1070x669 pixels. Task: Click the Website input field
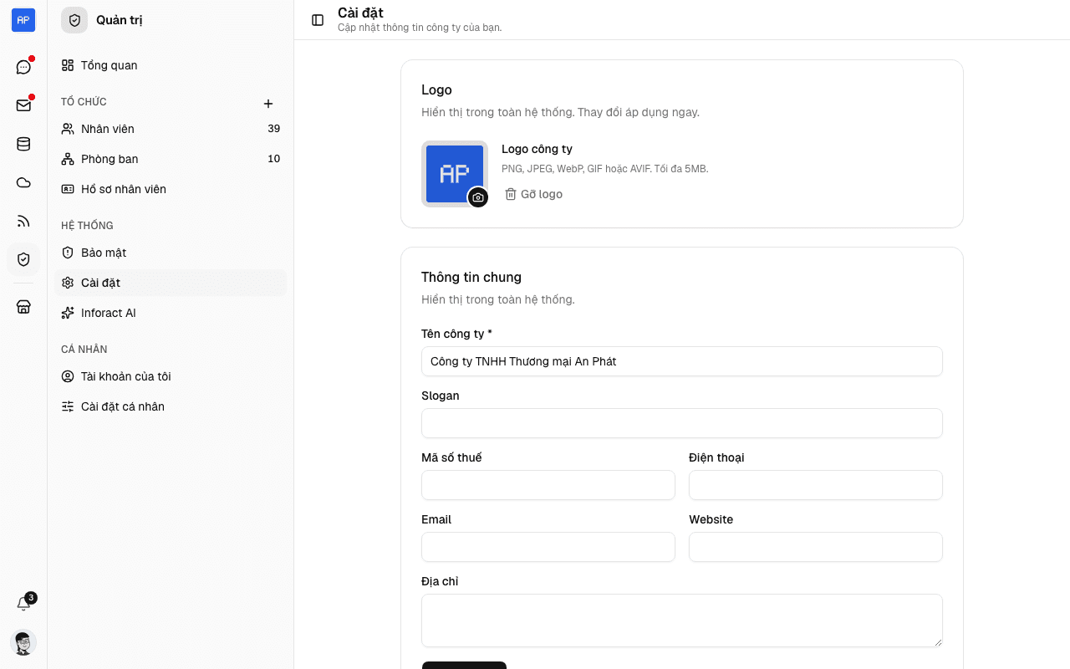point(816,547)
